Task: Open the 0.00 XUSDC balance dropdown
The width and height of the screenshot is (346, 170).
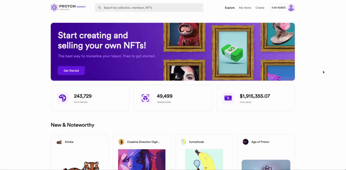Action: pyautogui.click(x=279, y=8)
